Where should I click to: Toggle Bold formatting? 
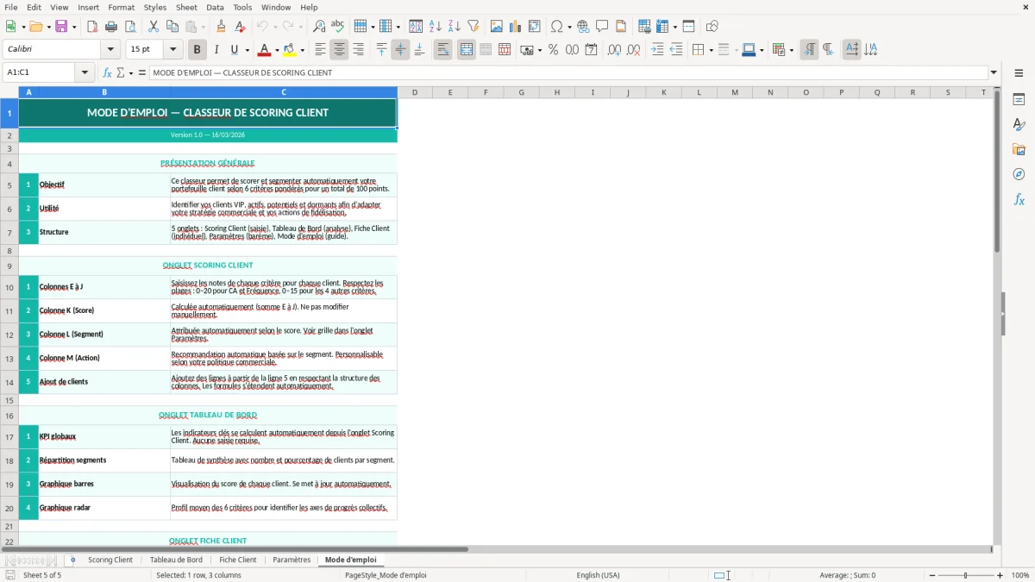(x=198, y=50)
